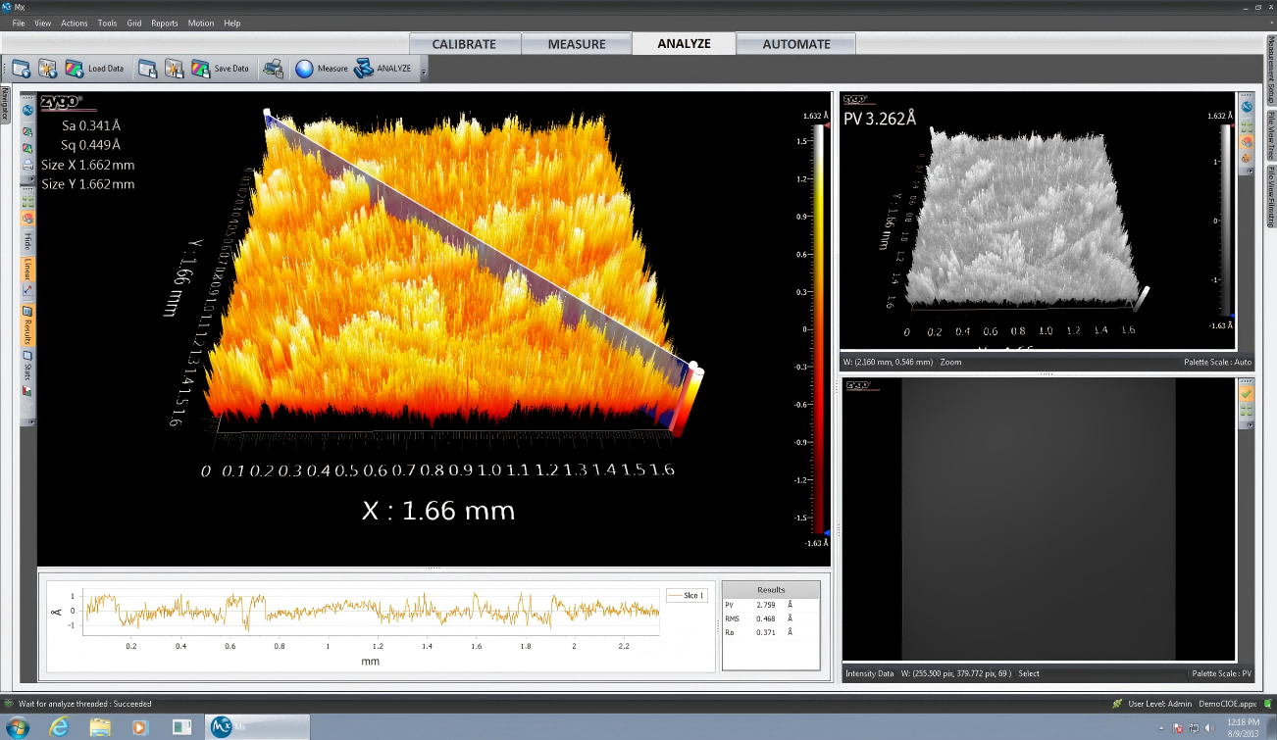Open the Reports menu
The width and height of the screenshot is (1277, 740).
pyautogui.click(x=164, y=23)
